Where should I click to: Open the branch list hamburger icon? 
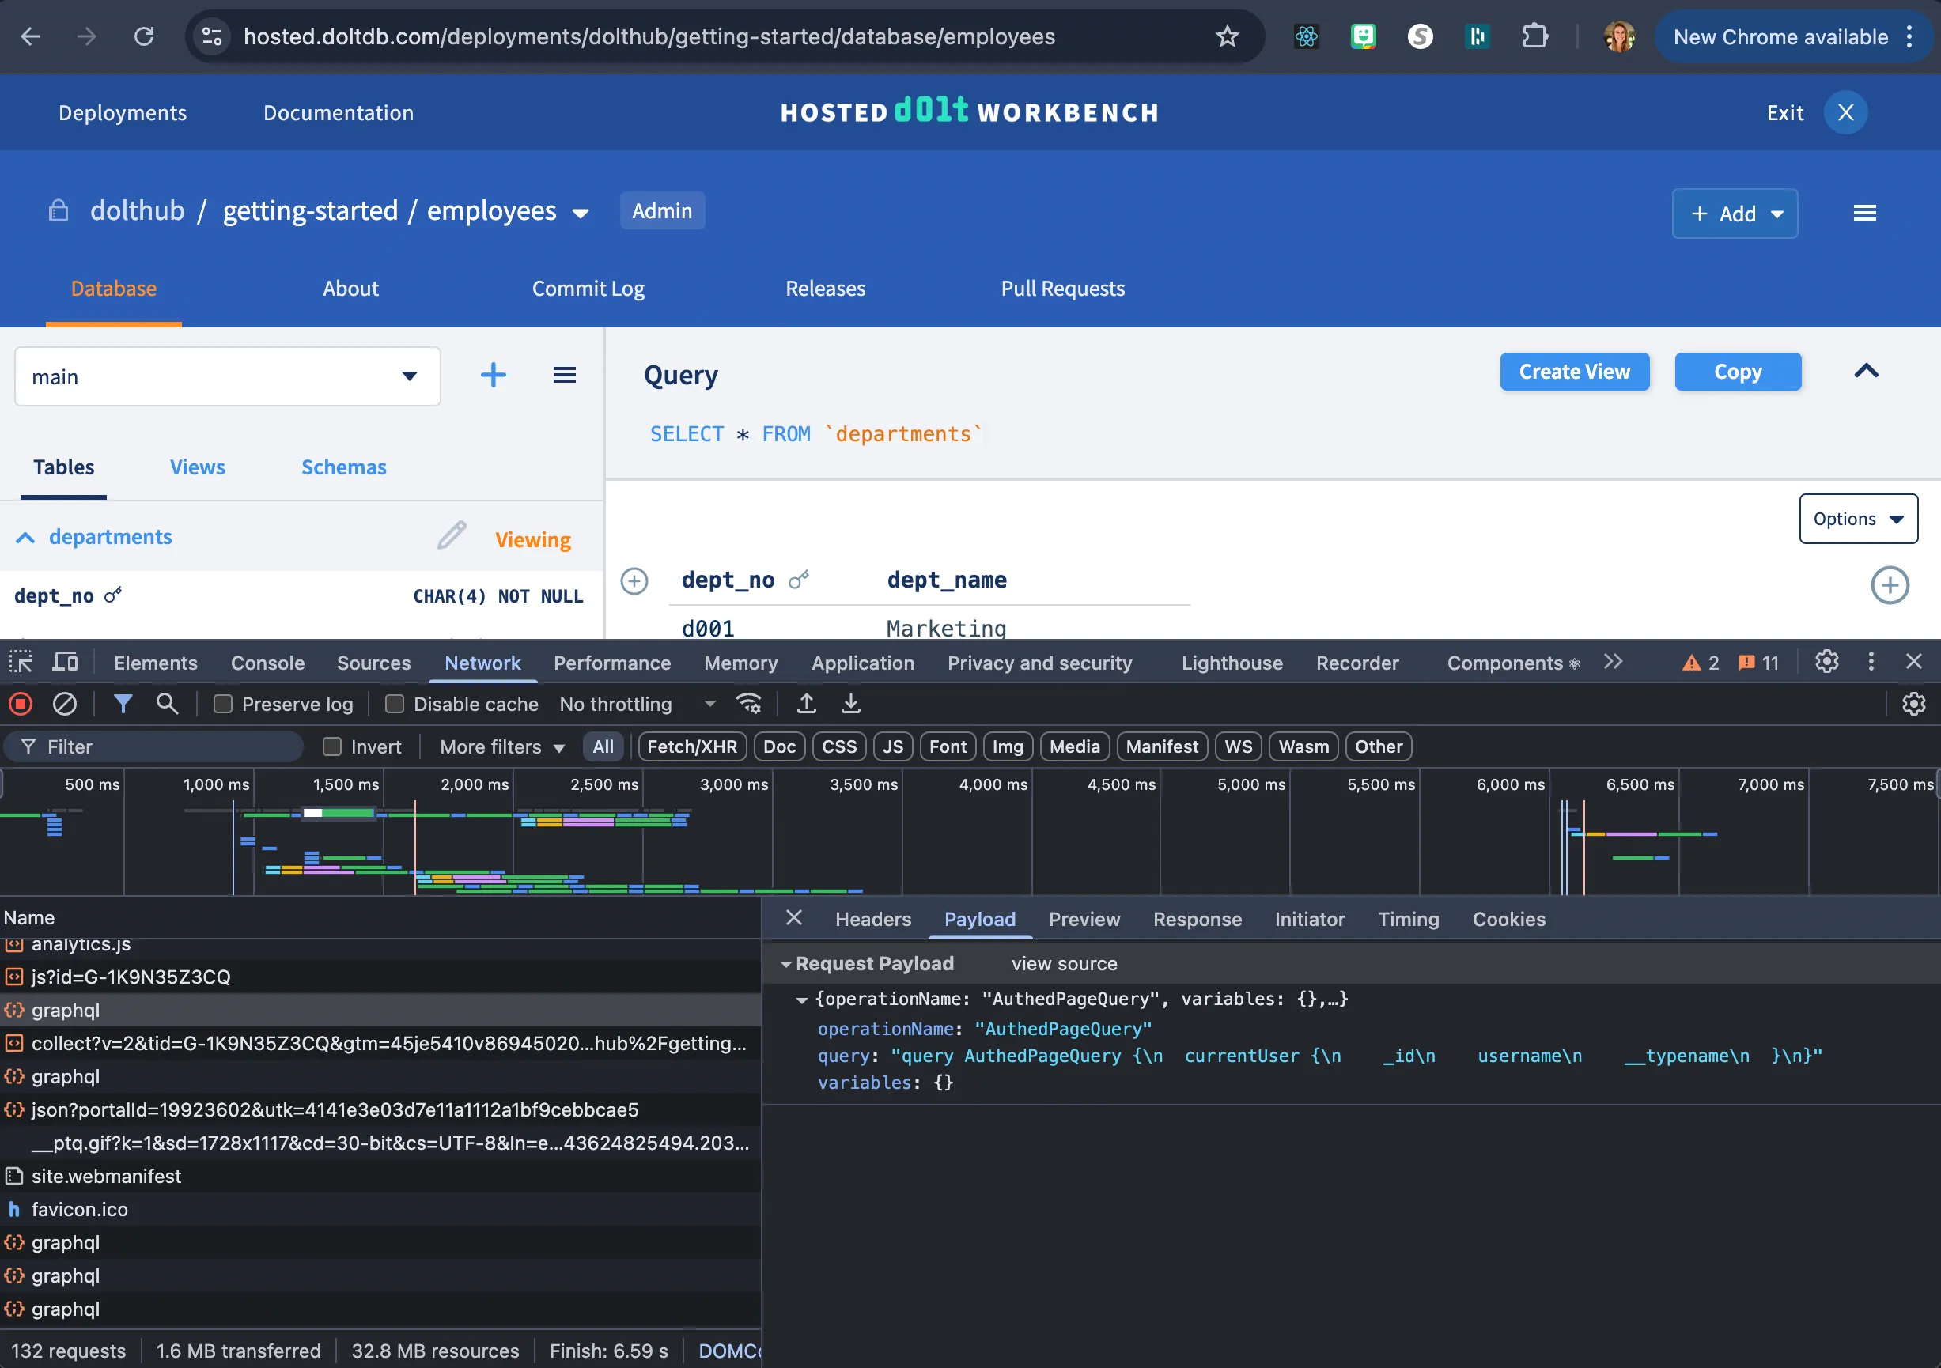click(564, 375)
